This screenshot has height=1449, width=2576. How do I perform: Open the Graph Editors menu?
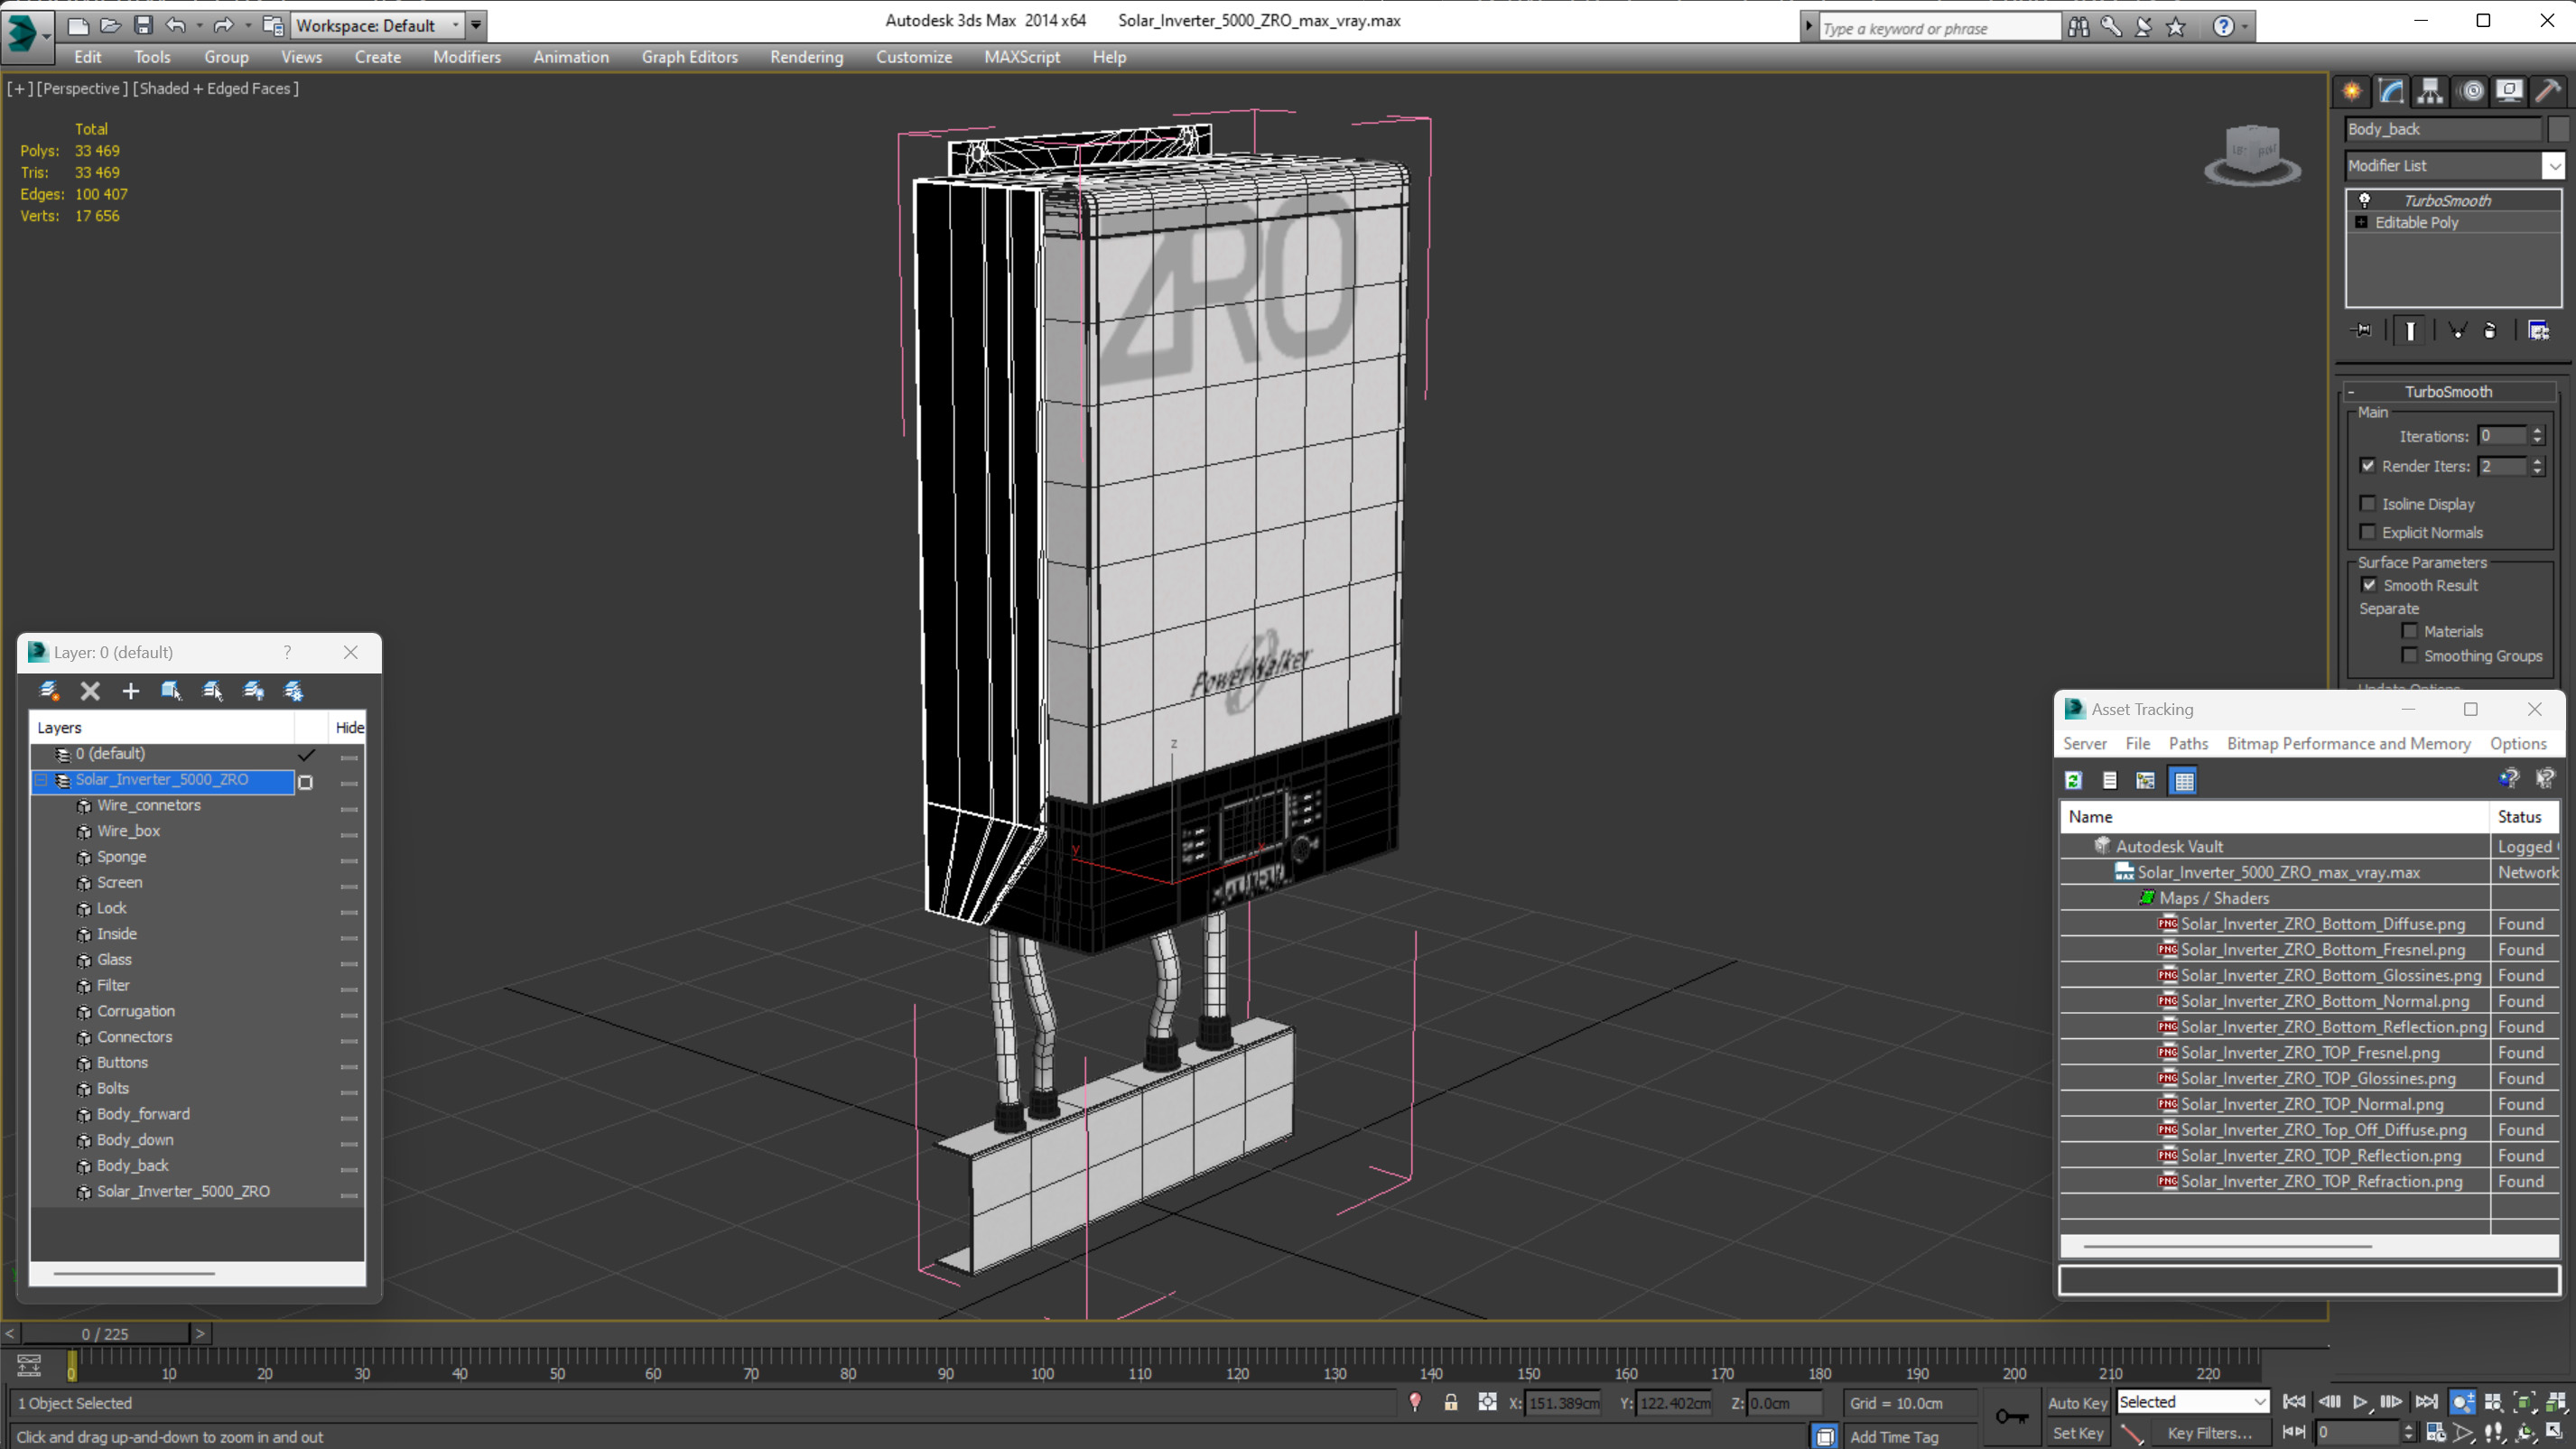pyautogui.click(x=689, y=57)
